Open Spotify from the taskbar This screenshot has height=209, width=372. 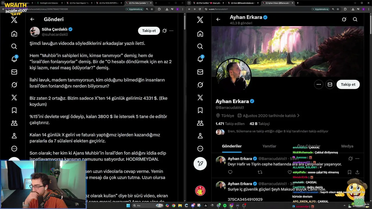click(225, 206)
